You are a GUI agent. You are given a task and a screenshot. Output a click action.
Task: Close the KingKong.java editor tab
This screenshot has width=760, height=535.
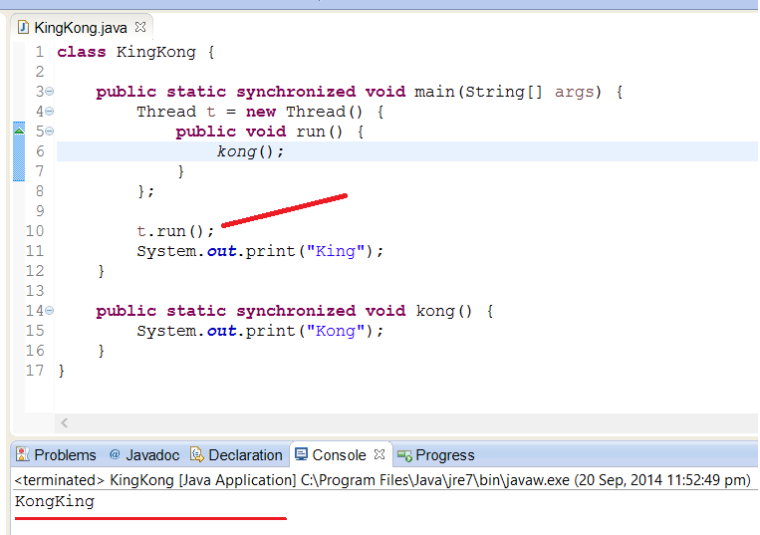click(140, 27)
